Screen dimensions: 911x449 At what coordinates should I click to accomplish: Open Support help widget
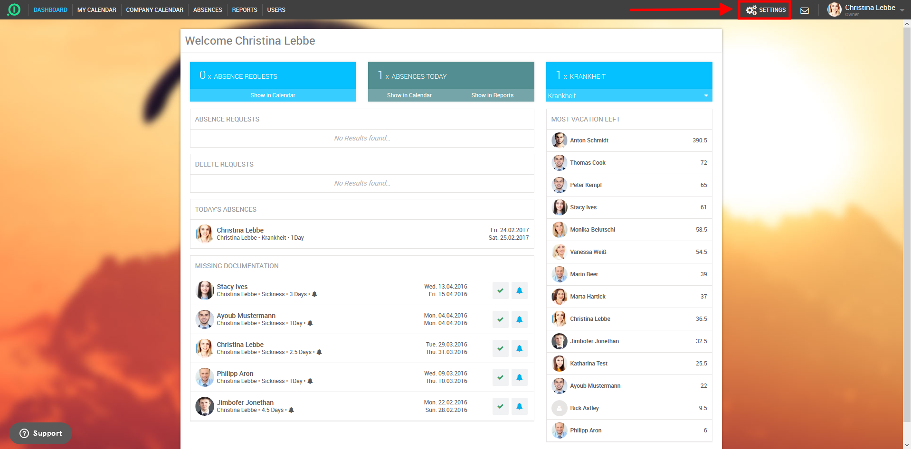(41, 433)
